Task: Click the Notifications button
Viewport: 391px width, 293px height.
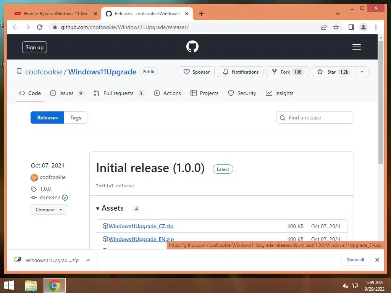Action: tap(241, 72)
